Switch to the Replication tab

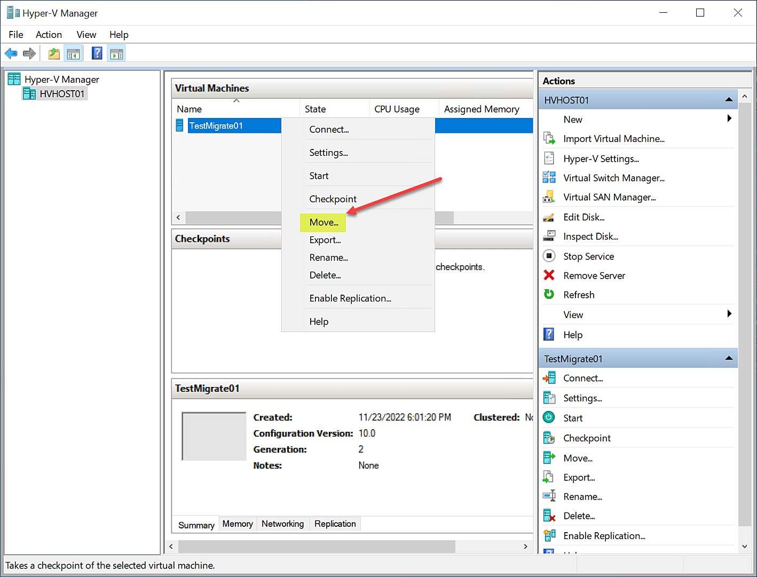[x=335, y=524]
